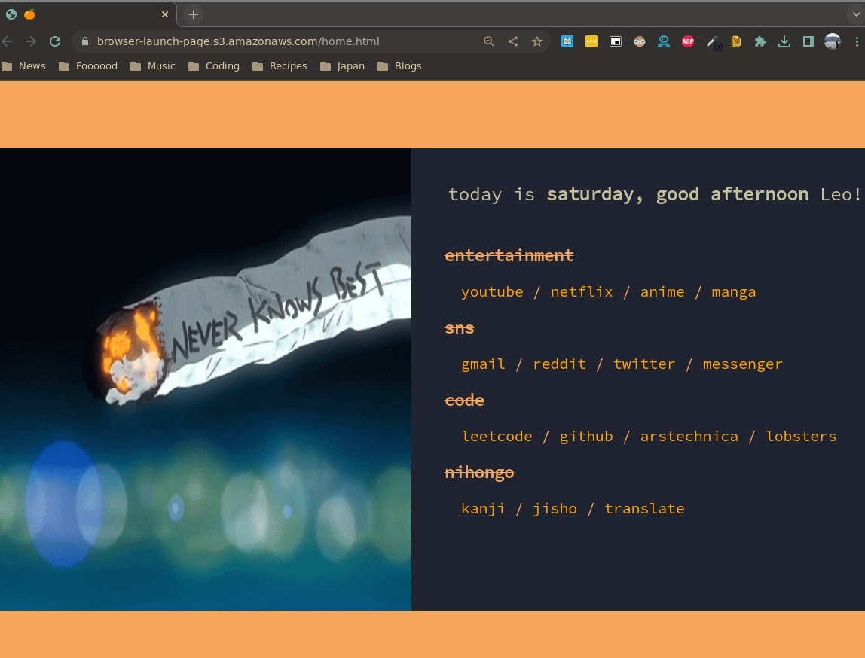Screen dimensions: 865x658
Task: Visit the arstechnica link
Action: tap(689, 436)
